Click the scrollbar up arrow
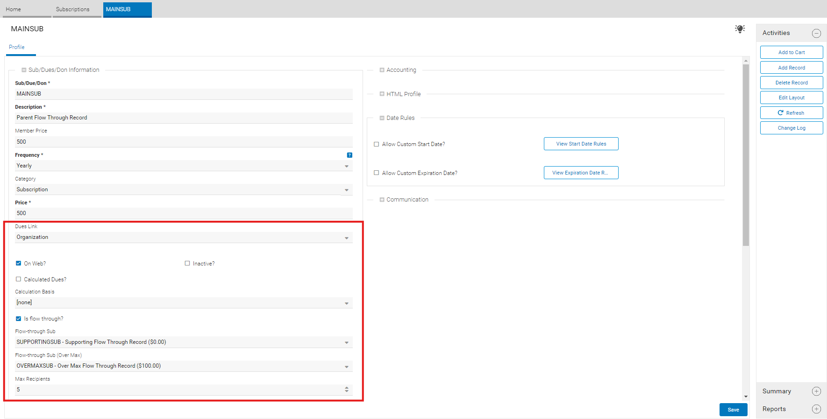Image resolution: width=827 pixels, height=419 pixels. (746, 61)
